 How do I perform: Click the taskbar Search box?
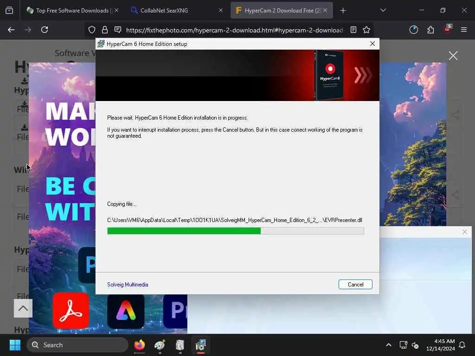(x=77, y=345)
